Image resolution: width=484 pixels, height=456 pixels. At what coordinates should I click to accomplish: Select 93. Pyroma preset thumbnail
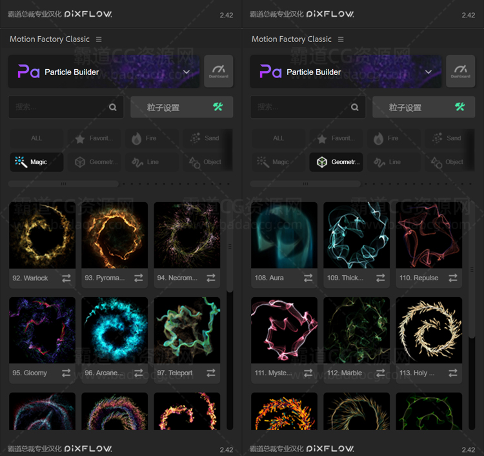(x=114, y=235)
